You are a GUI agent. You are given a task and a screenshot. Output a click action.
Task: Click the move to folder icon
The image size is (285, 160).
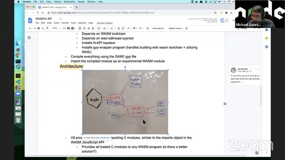coord(61,19)
